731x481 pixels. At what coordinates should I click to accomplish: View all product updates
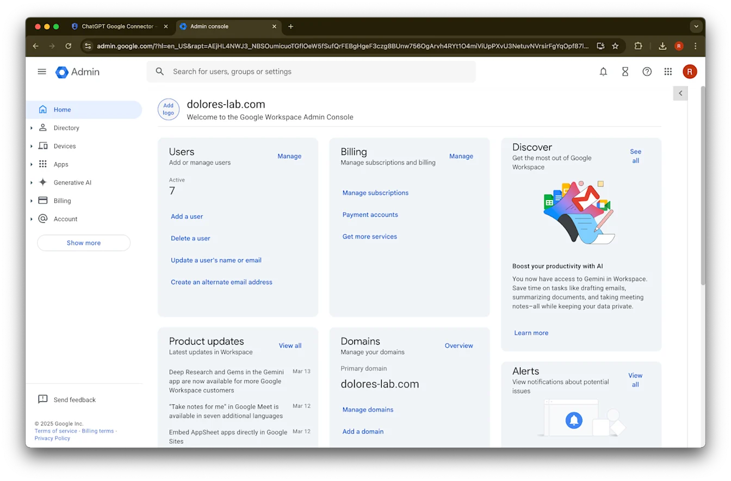pyautogui.click(x=290, y=346)
